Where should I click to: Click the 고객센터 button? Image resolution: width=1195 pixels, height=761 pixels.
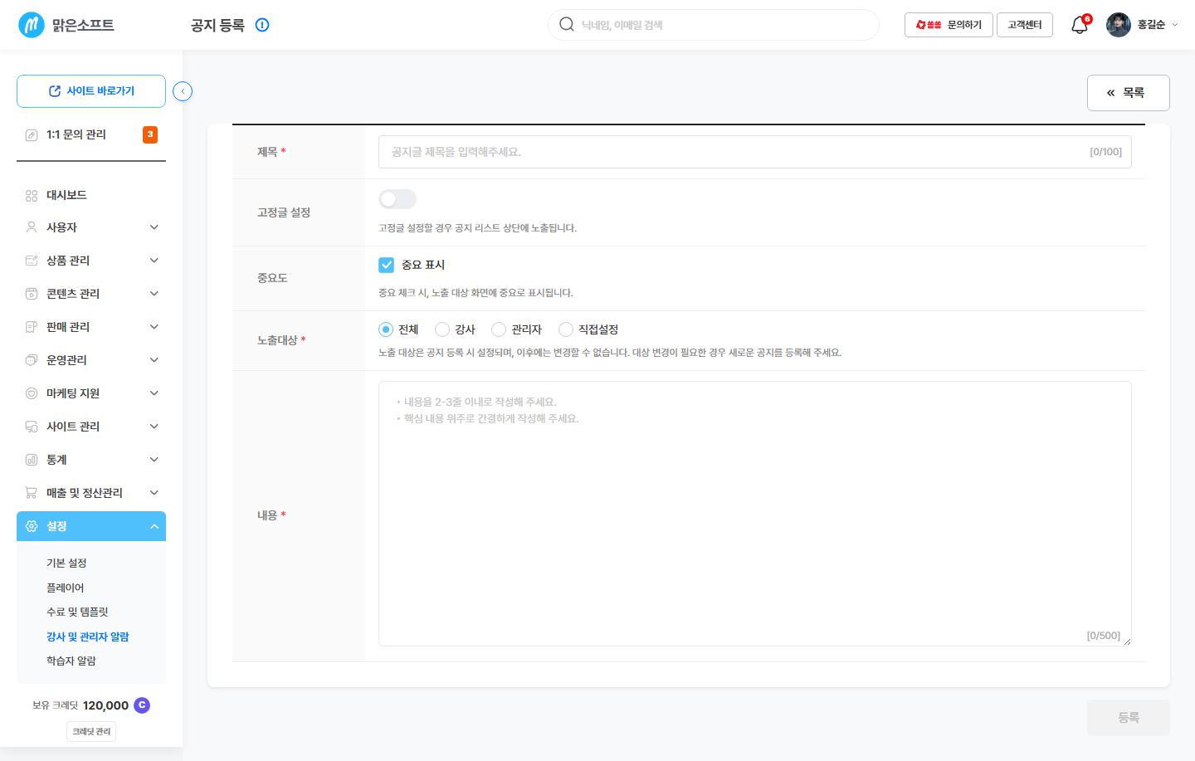[1025, 25]
